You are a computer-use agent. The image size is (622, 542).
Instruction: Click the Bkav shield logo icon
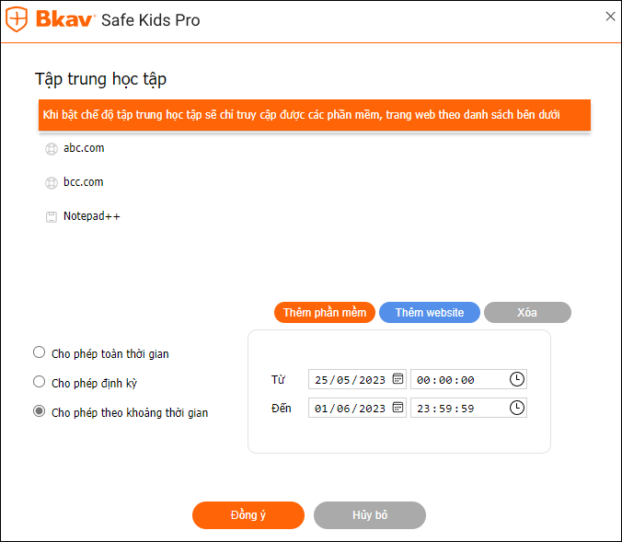(17, 19)
